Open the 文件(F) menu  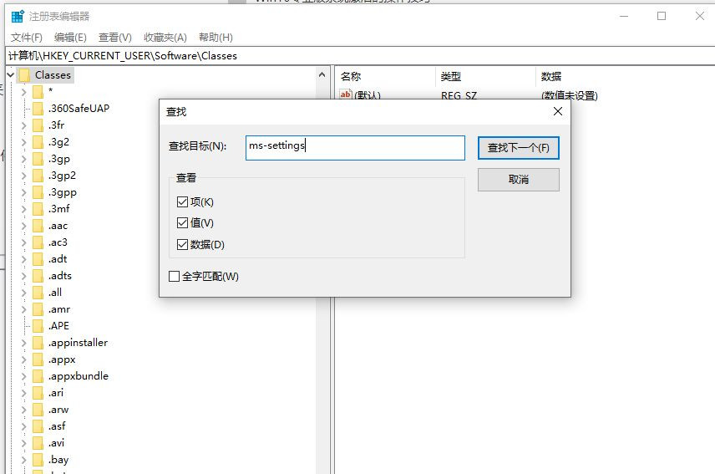27,38
